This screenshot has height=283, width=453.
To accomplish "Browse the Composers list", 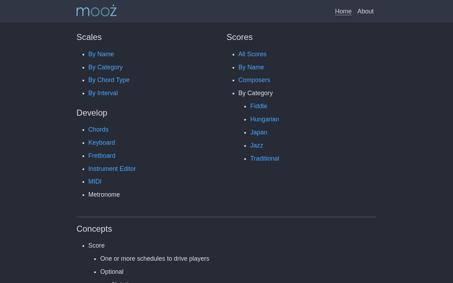I will (254, 80).
